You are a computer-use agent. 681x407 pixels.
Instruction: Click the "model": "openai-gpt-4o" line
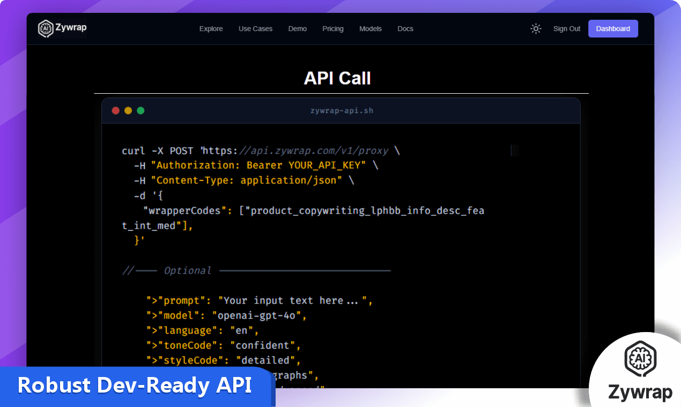click(x=226, y=315)
